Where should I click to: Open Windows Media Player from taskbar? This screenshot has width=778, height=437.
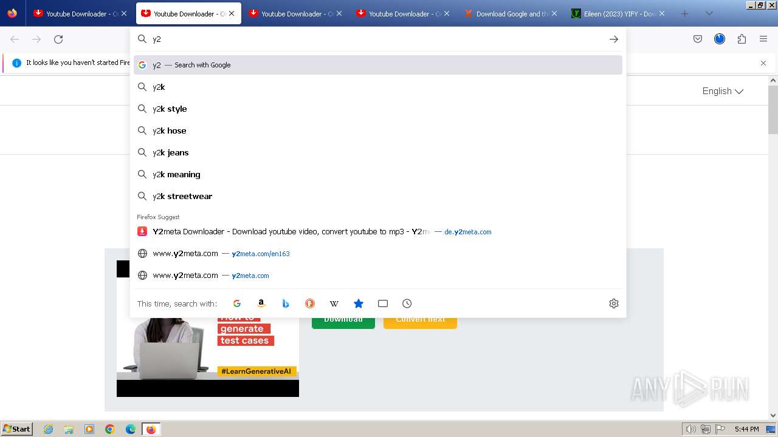click(89, 429)
